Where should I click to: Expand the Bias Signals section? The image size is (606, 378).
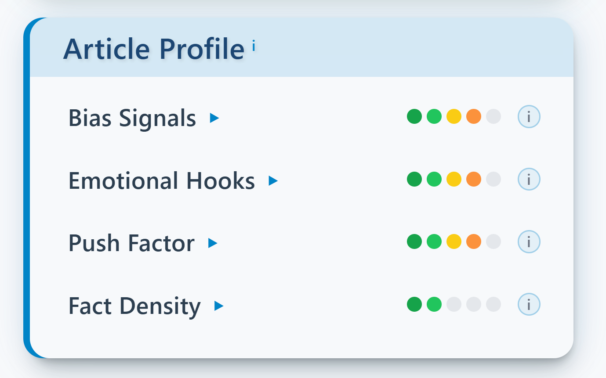click(x=215, y=118)
